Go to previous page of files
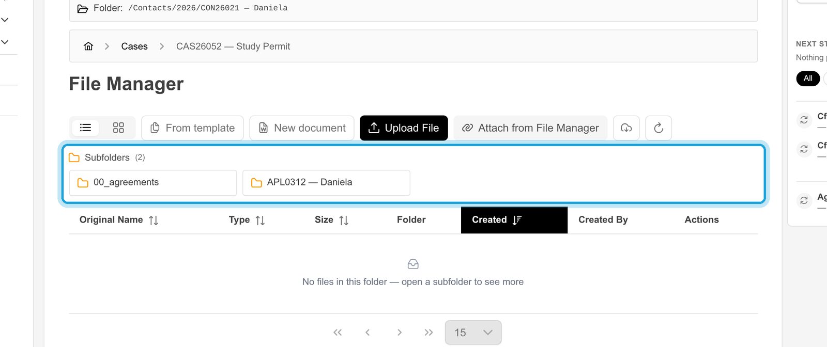 367,333
